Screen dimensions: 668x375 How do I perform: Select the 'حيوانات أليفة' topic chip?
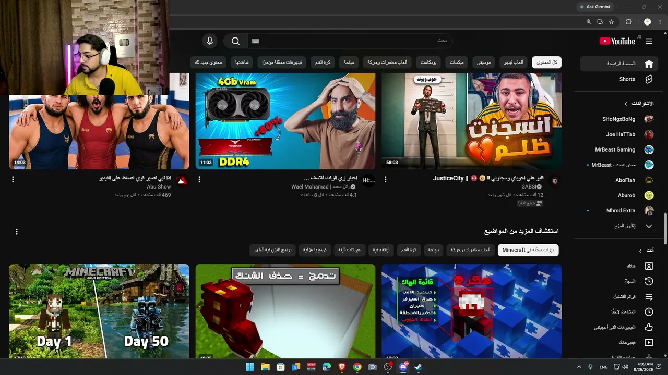350,250
